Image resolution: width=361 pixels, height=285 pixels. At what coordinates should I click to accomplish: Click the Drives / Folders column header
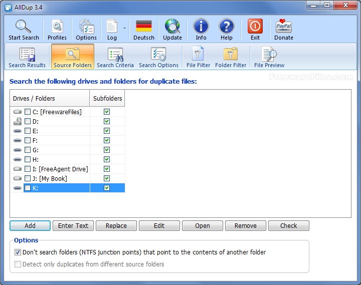pos(50,98)
